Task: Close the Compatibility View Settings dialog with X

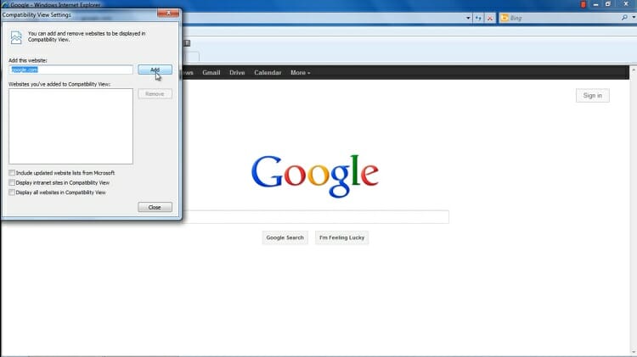Action: (x=168, y=14)
